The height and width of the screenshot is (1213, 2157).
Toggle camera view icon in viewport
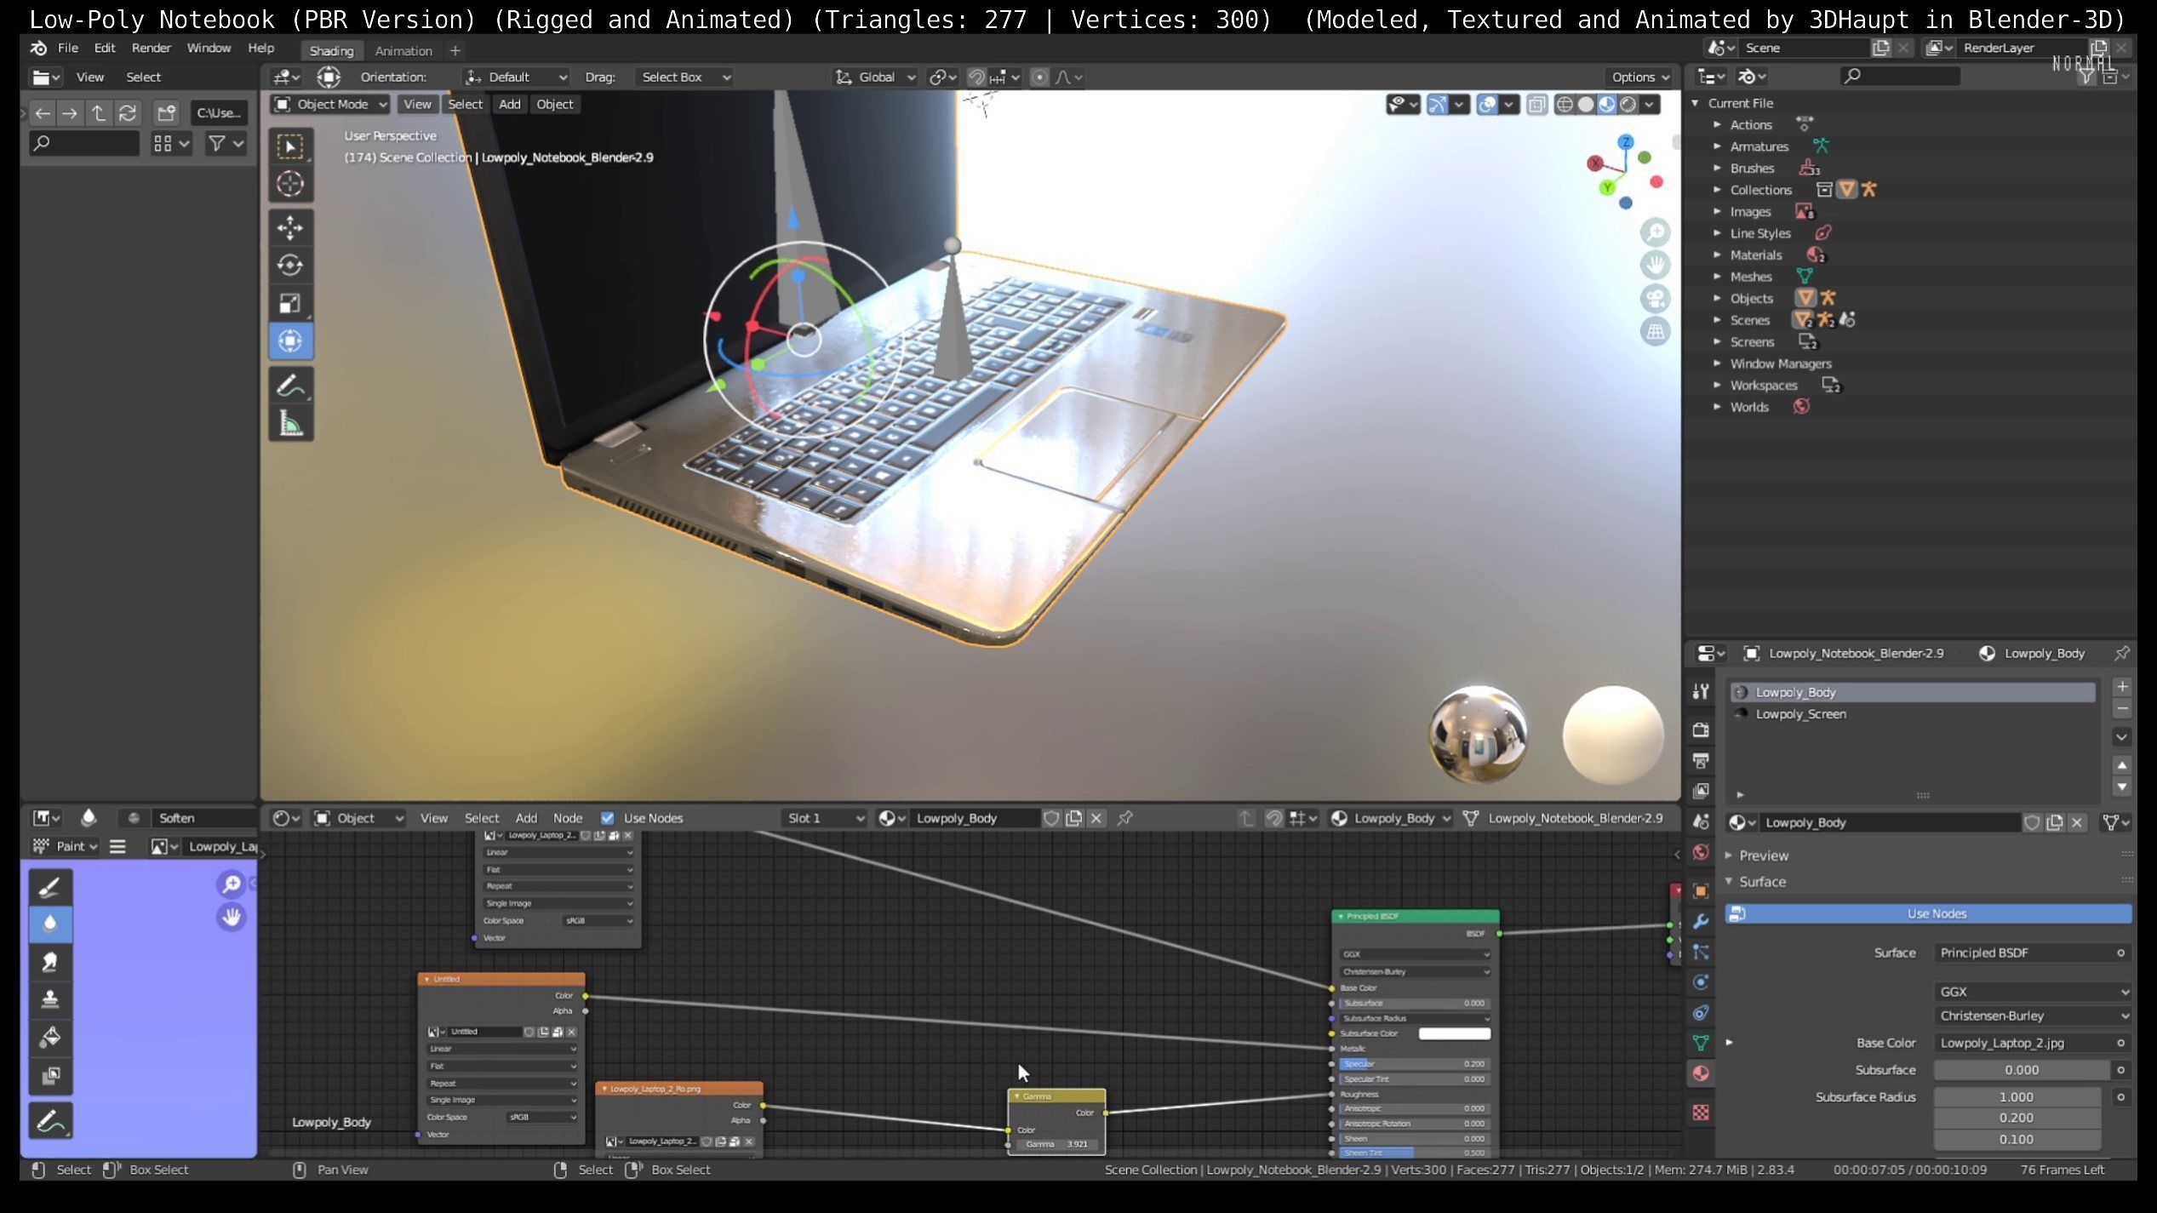point(1655,299)
